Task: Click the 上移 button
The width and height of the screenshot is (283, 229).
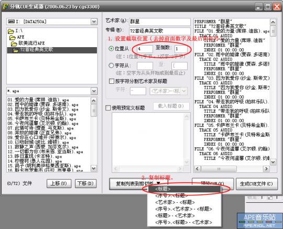Action: coord(59,183)
